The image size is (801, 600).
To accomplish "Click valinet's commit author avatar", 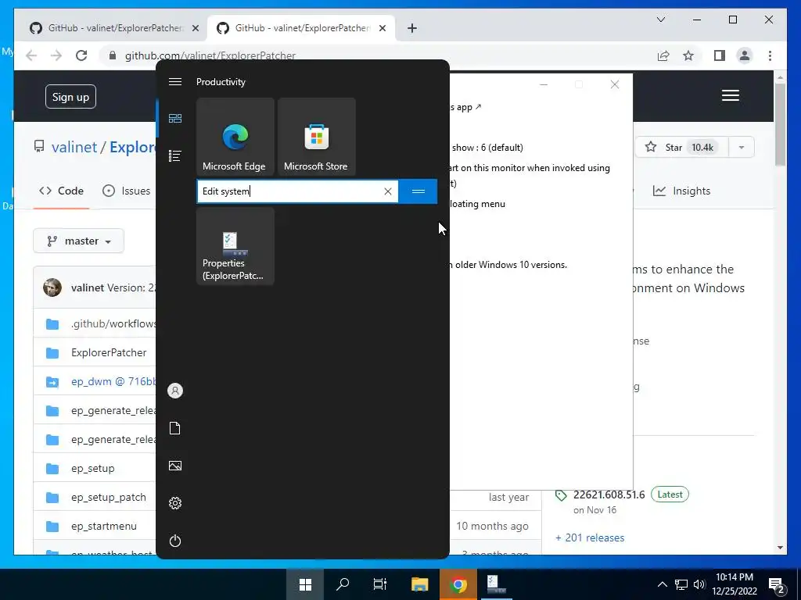I will click(x=52, y=287).
